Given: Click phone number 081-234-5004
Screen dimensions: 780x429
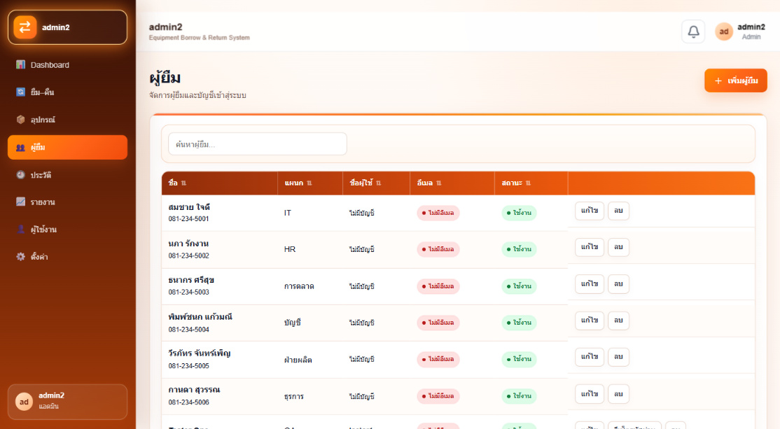Looking at the screenshot, I should 188,330.
